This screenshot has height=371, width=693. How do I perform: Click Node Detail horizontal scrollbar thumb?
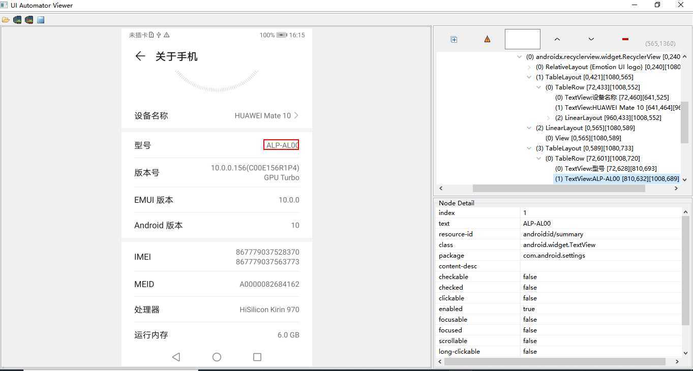(555, 362)
